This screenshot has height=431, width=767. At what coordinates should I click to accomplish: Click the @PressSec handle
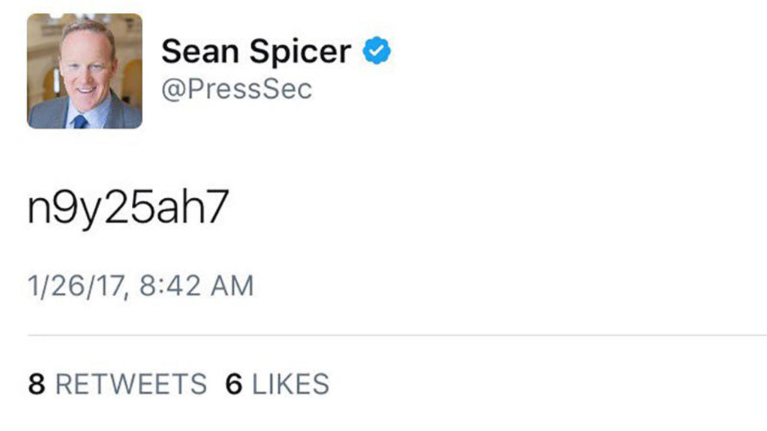[237, 89]
